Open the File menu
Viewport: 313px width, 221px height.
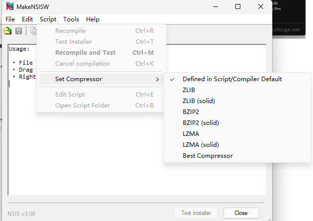(10, 19)
